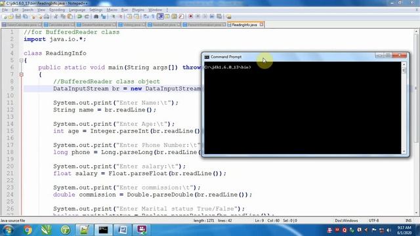This screenshot has width=420, height=236.
Task: Toggle word wrap from the toolbar
Action: [x=146, y=16]
